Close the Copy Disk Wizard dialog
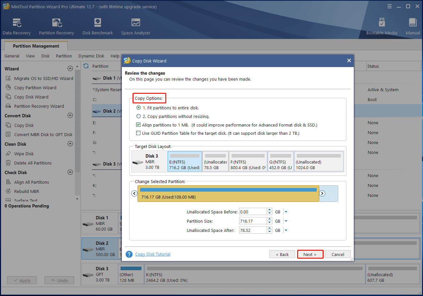Image resolution: width=423 pixels, height=296 pixels. click(349, 61)
